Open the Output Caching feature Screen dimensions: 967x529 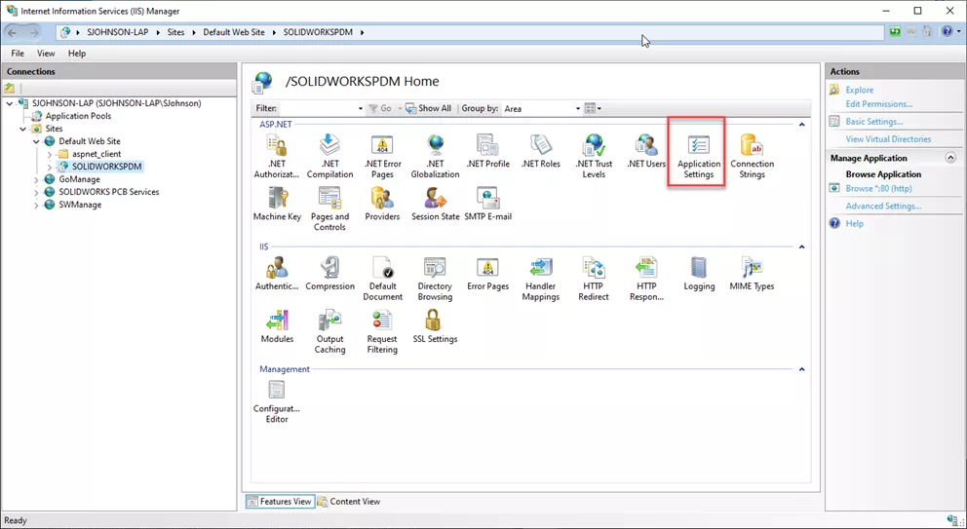(329, 331)
